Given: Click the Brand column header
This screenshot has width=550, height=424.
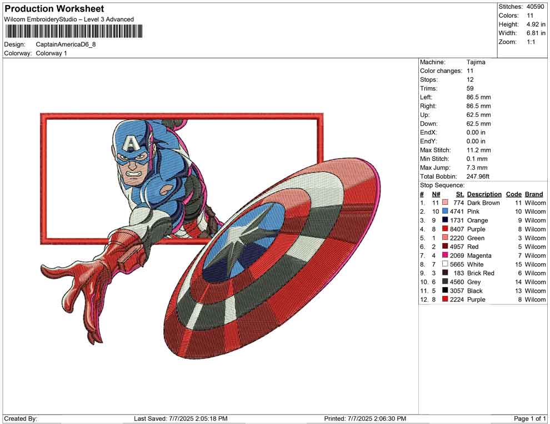Looking at the screenshot, I should pyautogui.click(x=533, y=194).
